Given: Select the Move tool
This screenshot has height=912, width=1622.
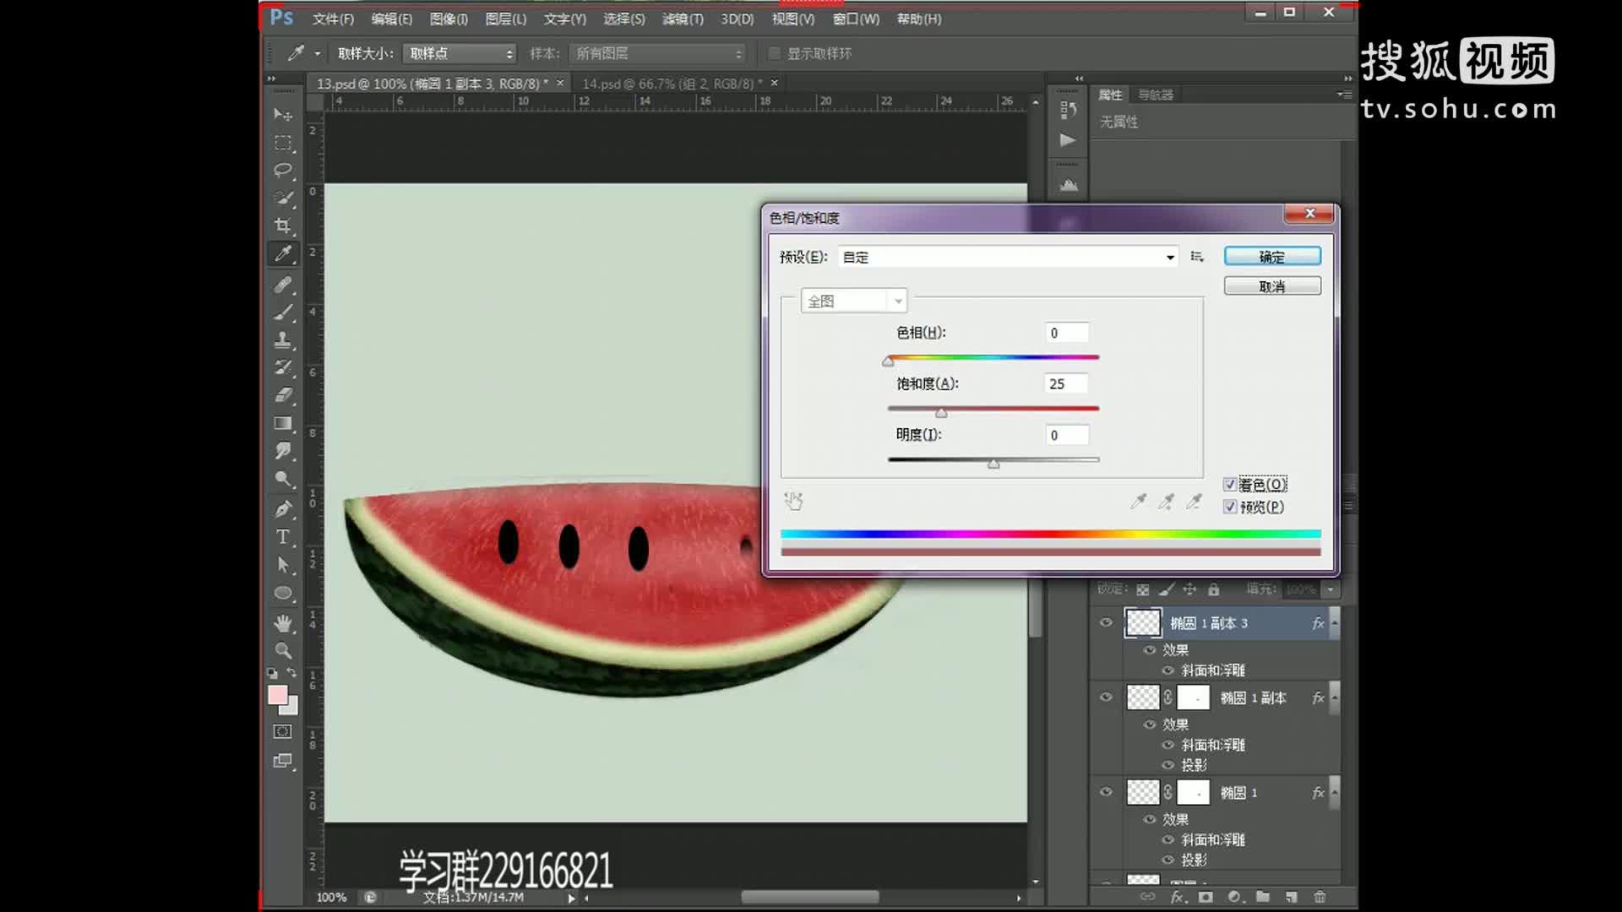Looking at the screenshot, I should tap(283, 115).
